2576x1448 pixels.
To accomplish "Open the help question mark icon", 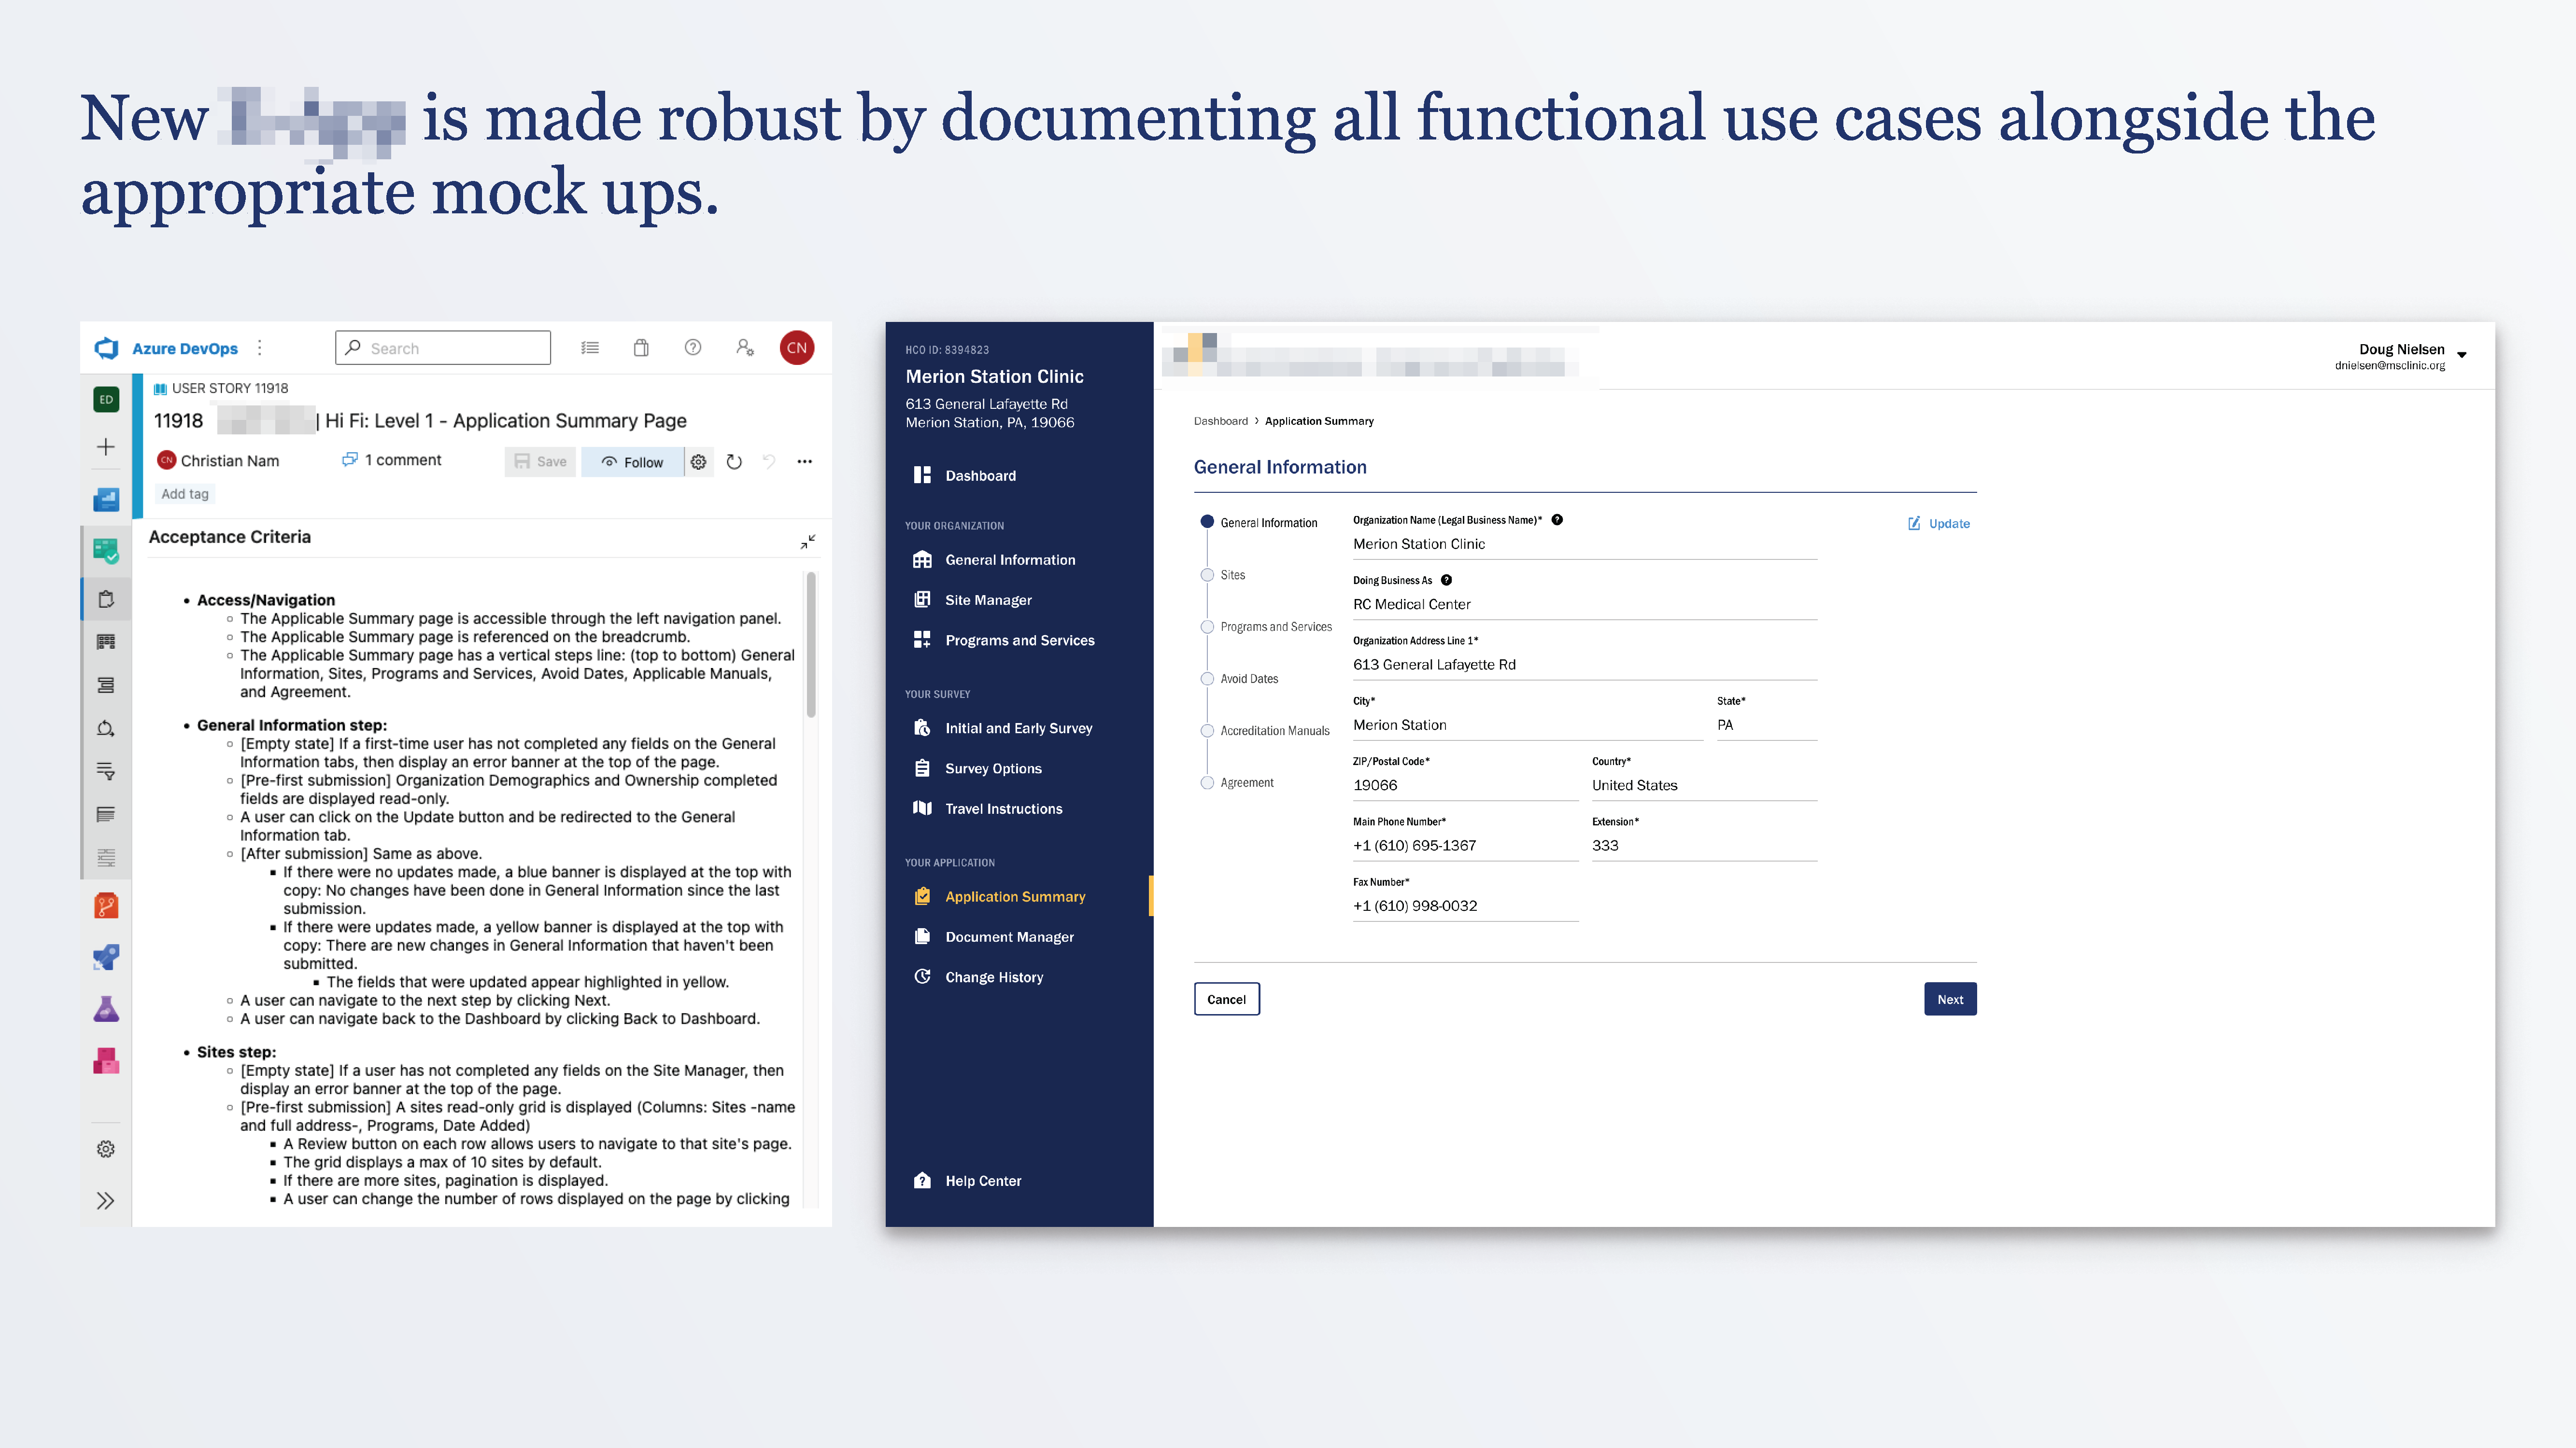I will click(x=693, y=348).
